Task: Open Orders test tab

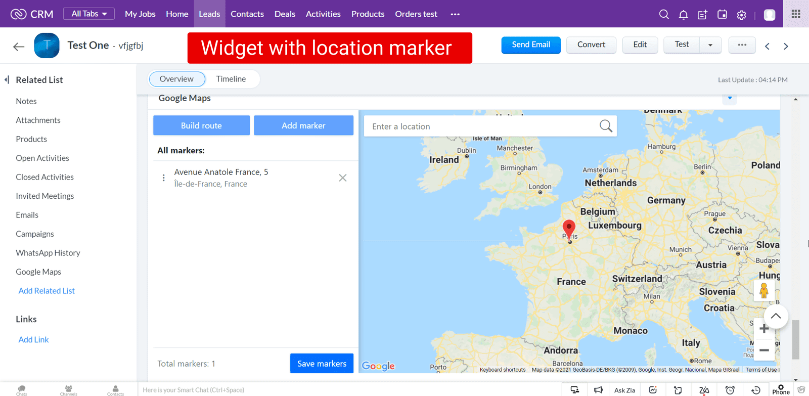Action: pos(416,14)
